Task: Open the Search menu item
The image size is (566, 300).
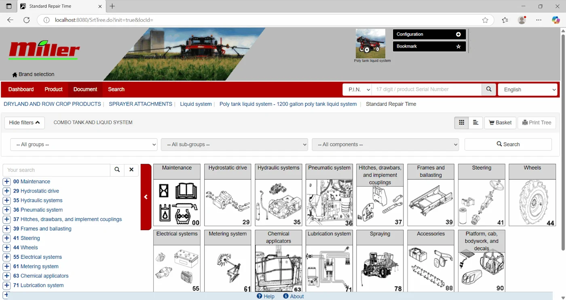Action: pyautogui.click(x=116, y=89)
